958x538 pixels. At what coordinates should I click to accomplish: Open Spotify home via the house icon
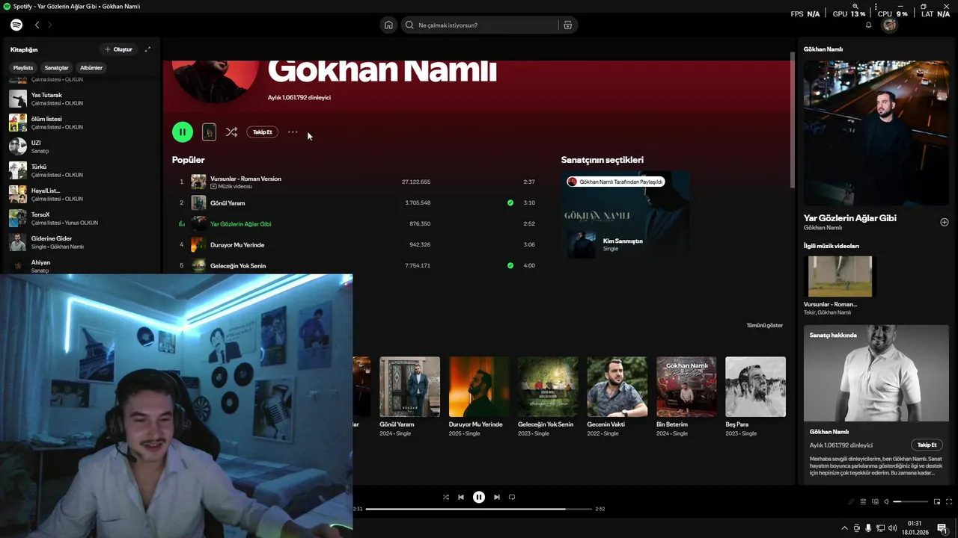(388, 25)
